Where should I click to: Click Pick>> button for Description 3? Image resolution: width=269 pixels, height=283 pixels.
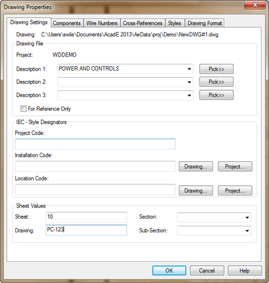216,95
